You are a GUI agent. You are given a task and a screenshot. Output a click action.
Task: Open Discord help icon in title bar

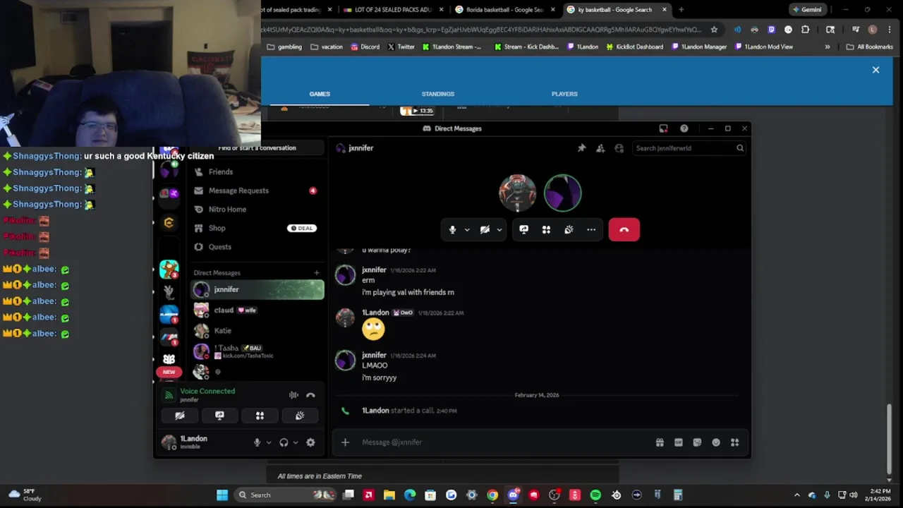684,128
